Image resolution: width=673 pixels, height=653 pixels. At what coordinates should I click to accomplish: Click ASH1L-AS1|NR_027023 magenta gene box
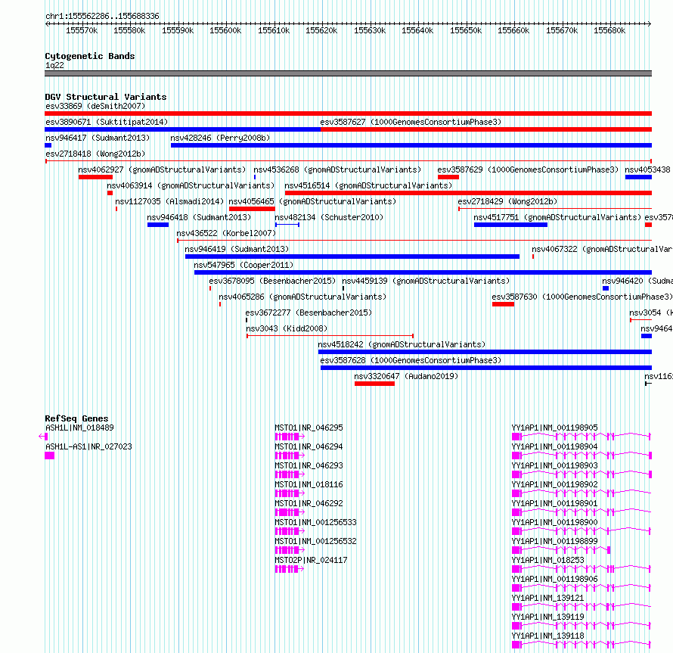coord(49,456)
